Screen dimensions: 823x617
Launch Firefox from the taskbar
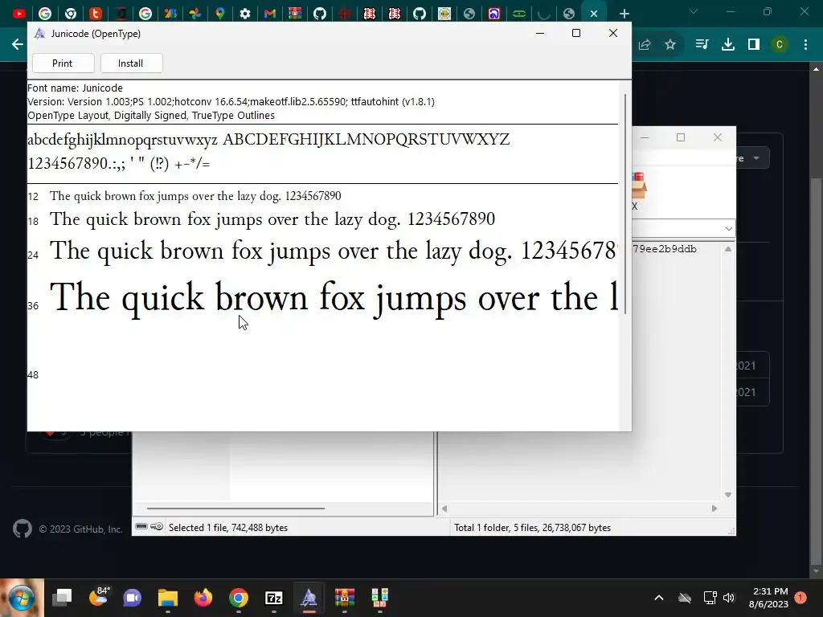click(203, 598)
